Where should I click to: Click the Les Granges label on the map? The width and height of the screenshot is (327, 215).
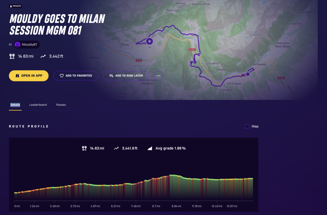(234, 83)
